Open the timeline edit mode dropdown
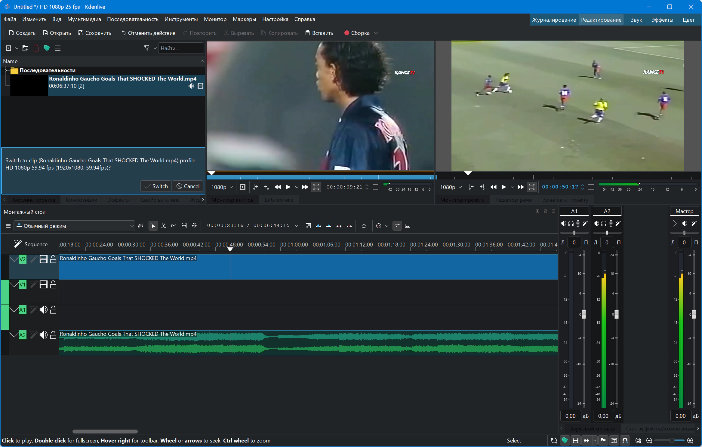Viewport: 702px width, 447px height. pyautogui.click(x=74, y=226)
